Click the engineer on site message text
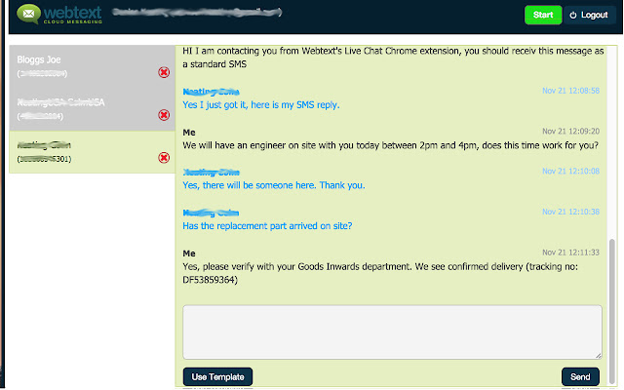 click(390, 145)
